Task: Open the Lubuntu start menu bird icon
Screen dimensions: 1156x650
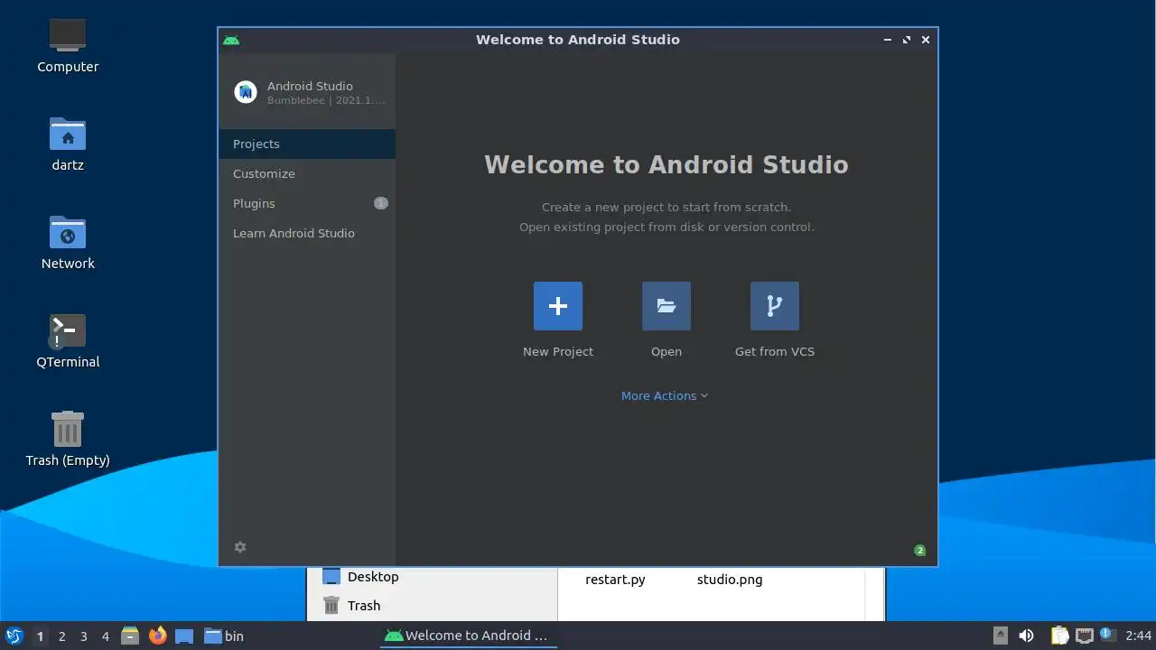Action: click(x=14, y=636)
